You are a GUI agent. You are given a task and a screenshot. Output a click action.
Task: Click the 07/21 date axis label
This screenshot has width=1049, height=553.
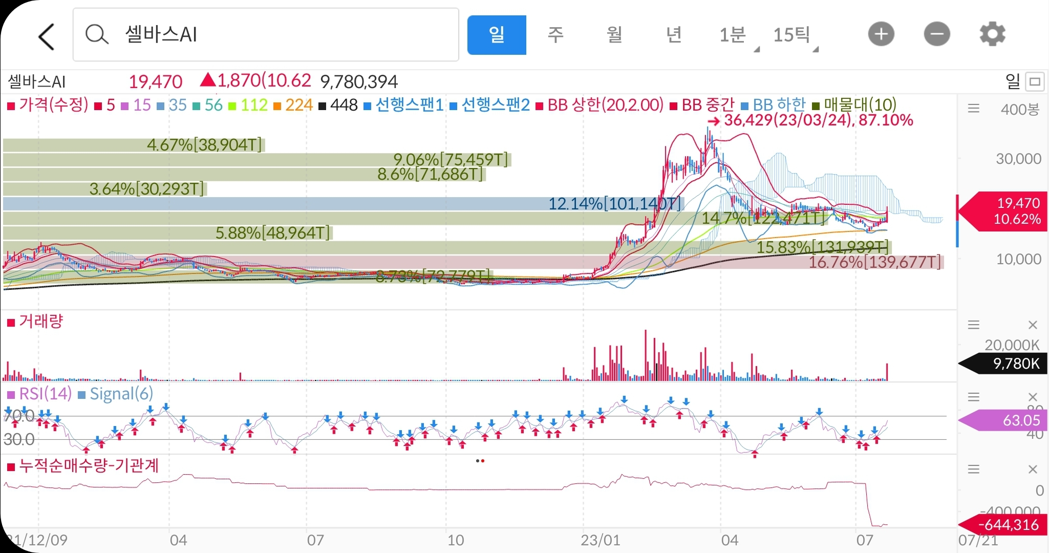coord(978,540)
